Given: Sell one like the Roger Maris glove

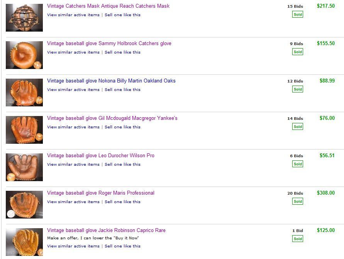Looking at the screenshot, I should click(122, 202).
